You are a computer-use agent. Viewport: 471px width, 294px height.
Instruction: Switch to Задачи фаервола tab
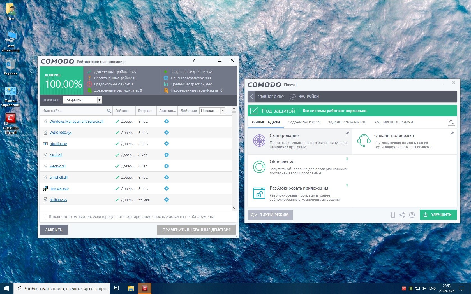click(304, 122)
